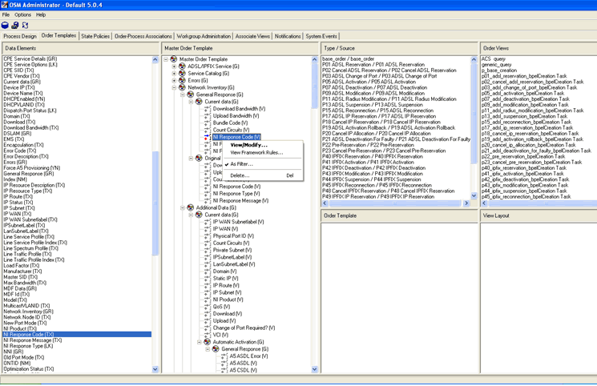Viewport: 597px width, 386px height.
Task: Click the IP WAN Subnetlabel node icon
Action: (x=207, y=222)
